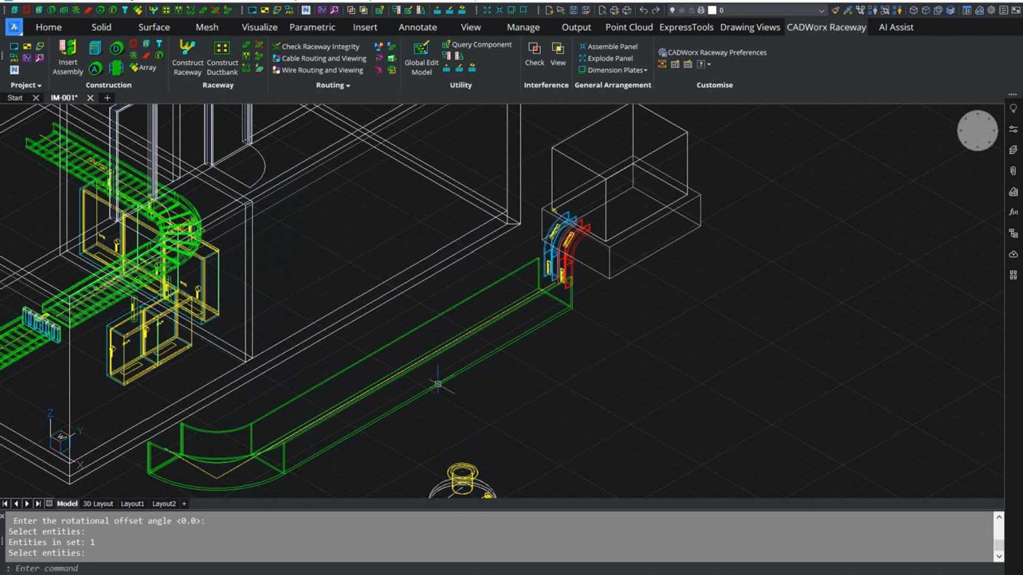The width and height of the screenshot is (1023, 575).
Task: Click the undo arrow in top toolbar
Action: tap(643, 10)
